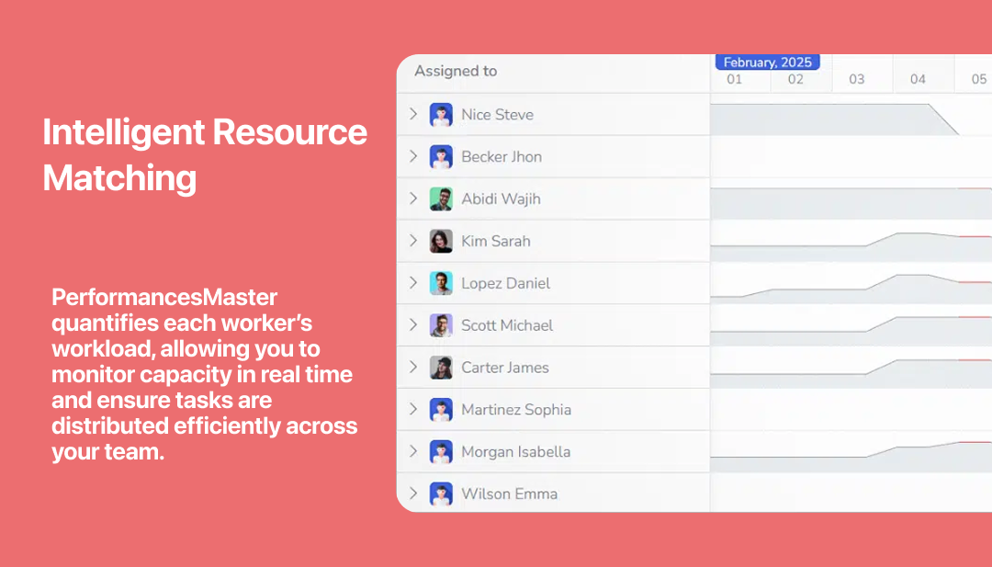Viewport: 992px width, 567px height.
Task: Expand the Becker Jhon row
Action: pyautogui.click(x=413, y=157)
